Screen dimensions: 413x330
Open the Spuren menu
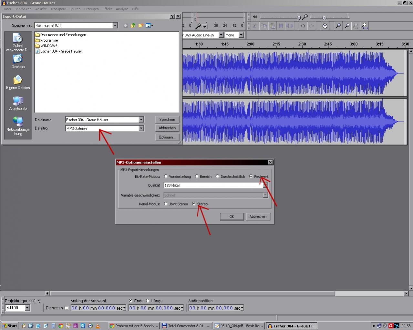pyautogui.click(x=75, y=9)
